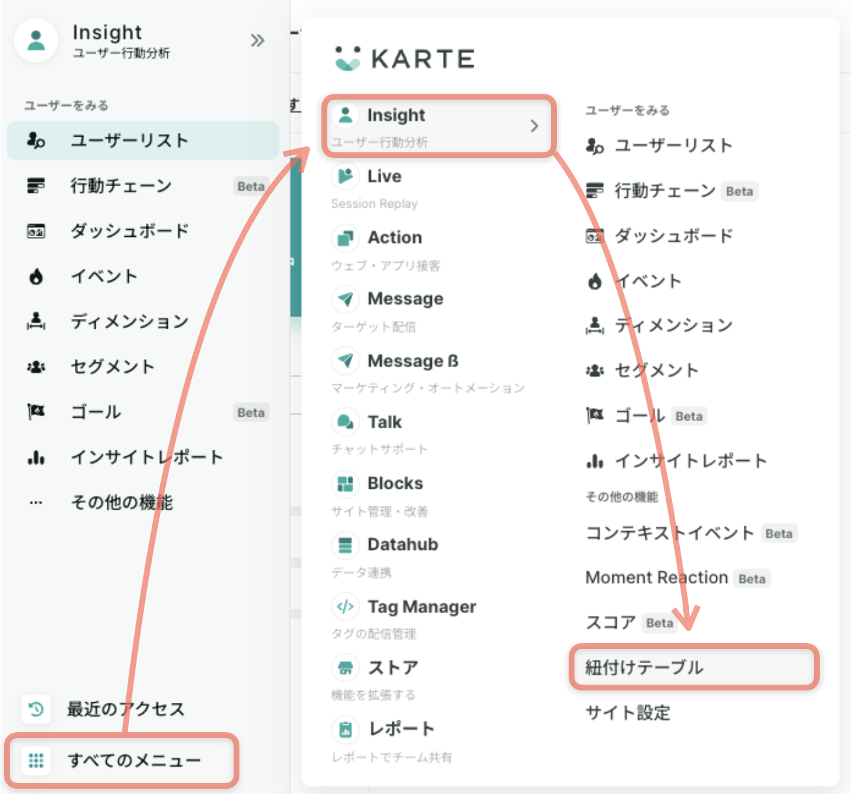Screen dimensions: 851x794
Task: Open コンテキストイベント Beta item
Action: point(691,533)
